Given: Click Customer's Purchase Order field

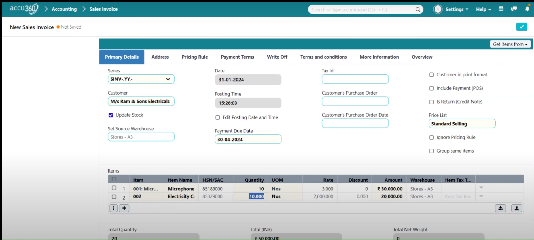Looking at the screenshot, I should coord(355,101).
